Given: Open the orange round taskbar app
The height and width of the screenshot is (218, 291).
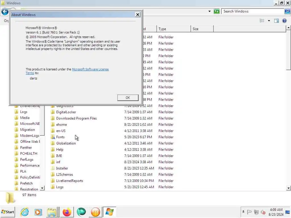Looking at the screenshot, I should [95, 212].
